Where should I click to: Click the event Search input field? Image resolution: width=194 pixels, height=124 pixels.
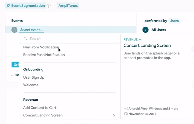70,39
